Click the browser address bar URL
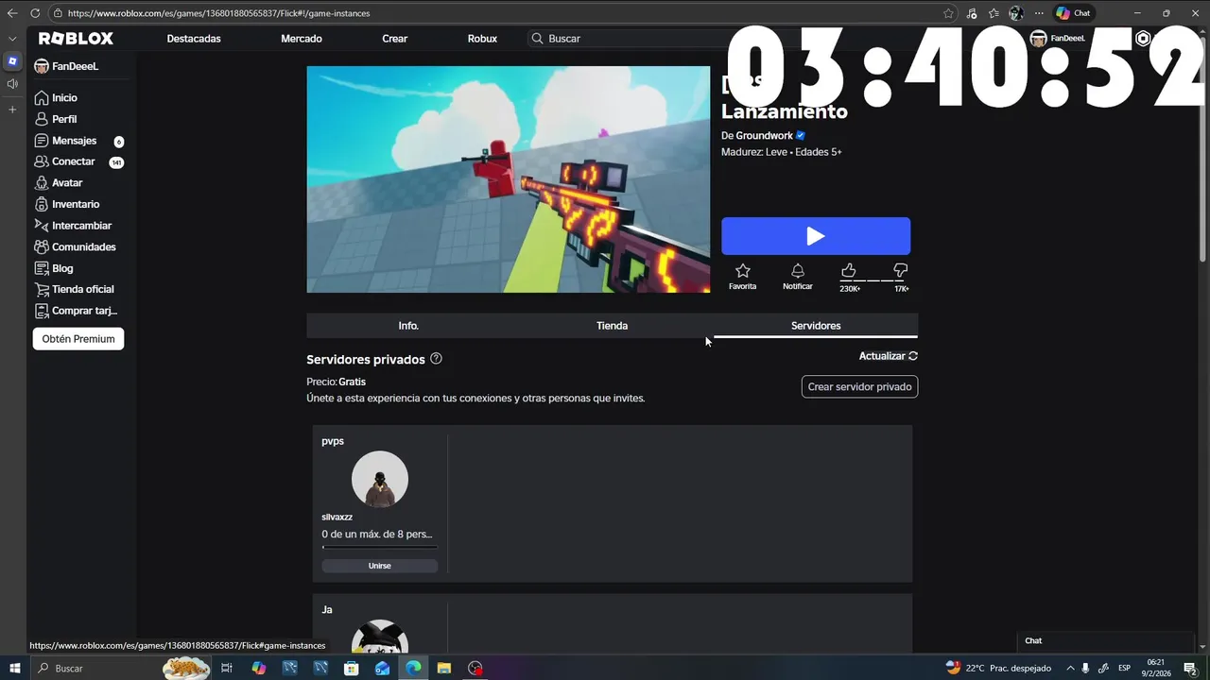 (x=219, y=13)
